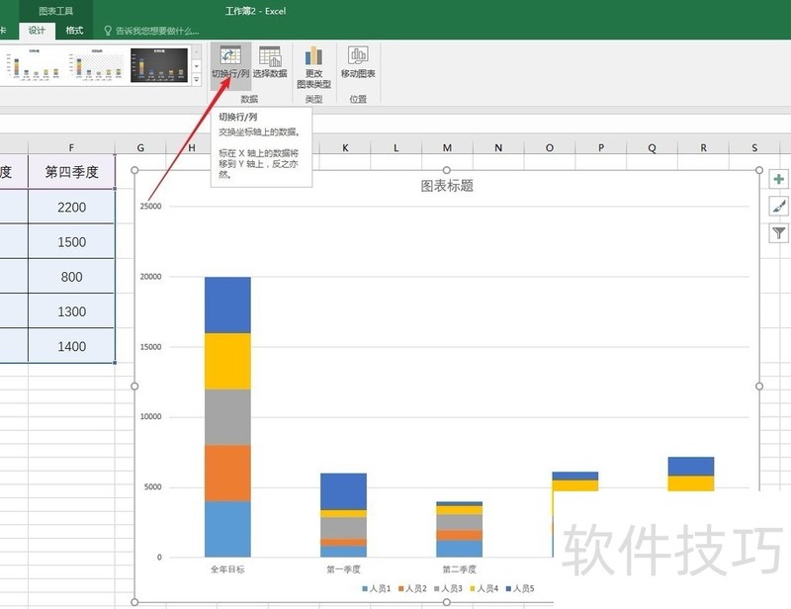Click legend entry 人员2
Image resolution: width=791 pixels, height=609 pixels.
point(412,588)
